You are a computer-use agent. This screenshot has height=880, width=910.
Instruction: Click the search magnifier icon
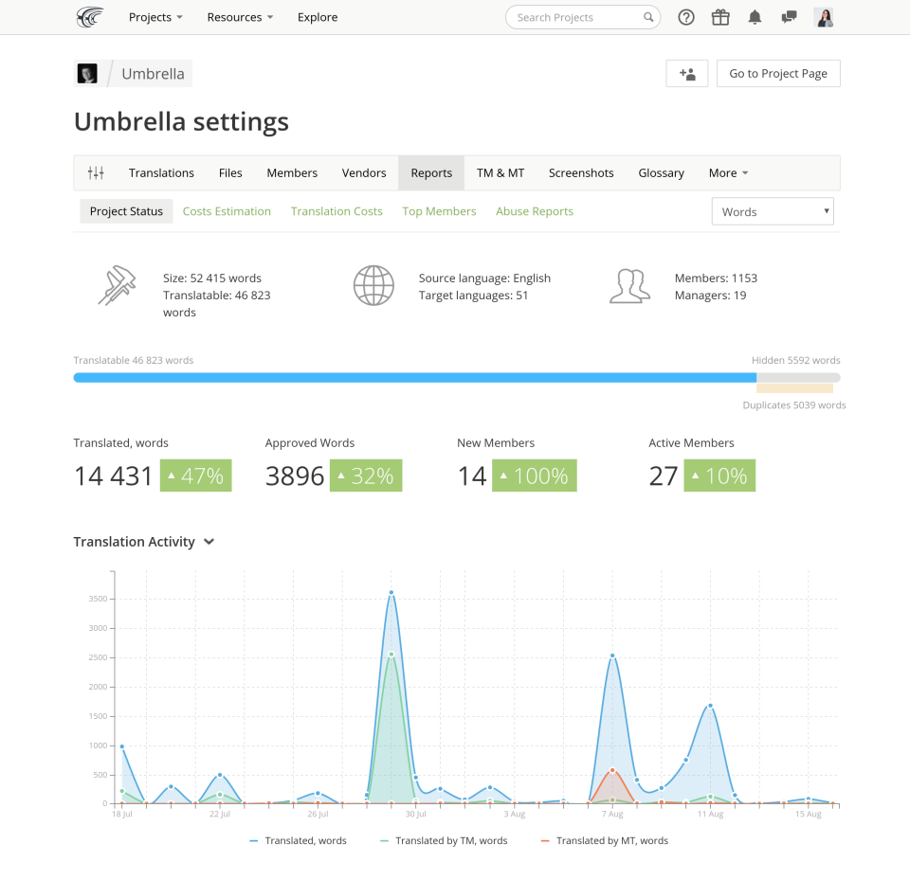(x=648, y=17)
